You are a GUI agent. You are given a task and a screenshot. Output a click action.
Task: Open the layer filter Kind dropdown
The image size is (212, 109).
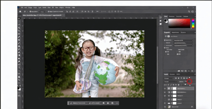(169, 78)
